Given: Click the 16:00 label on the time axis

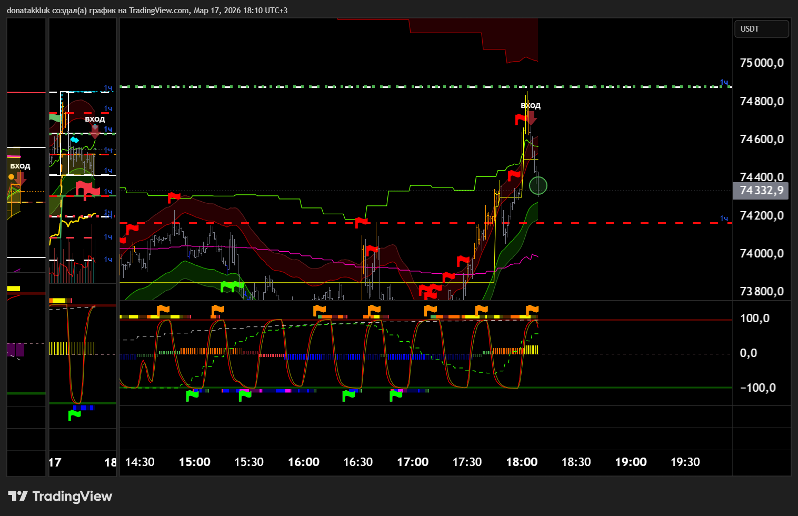Looking at the screenshot, I should click(x=304, y=462).
